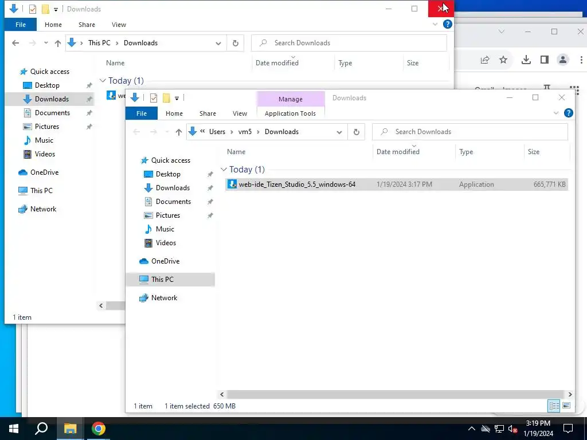The height and width of the screenshot is (440, 587).
Task: Sort by Name column in front window
Action: click(236, 151)
